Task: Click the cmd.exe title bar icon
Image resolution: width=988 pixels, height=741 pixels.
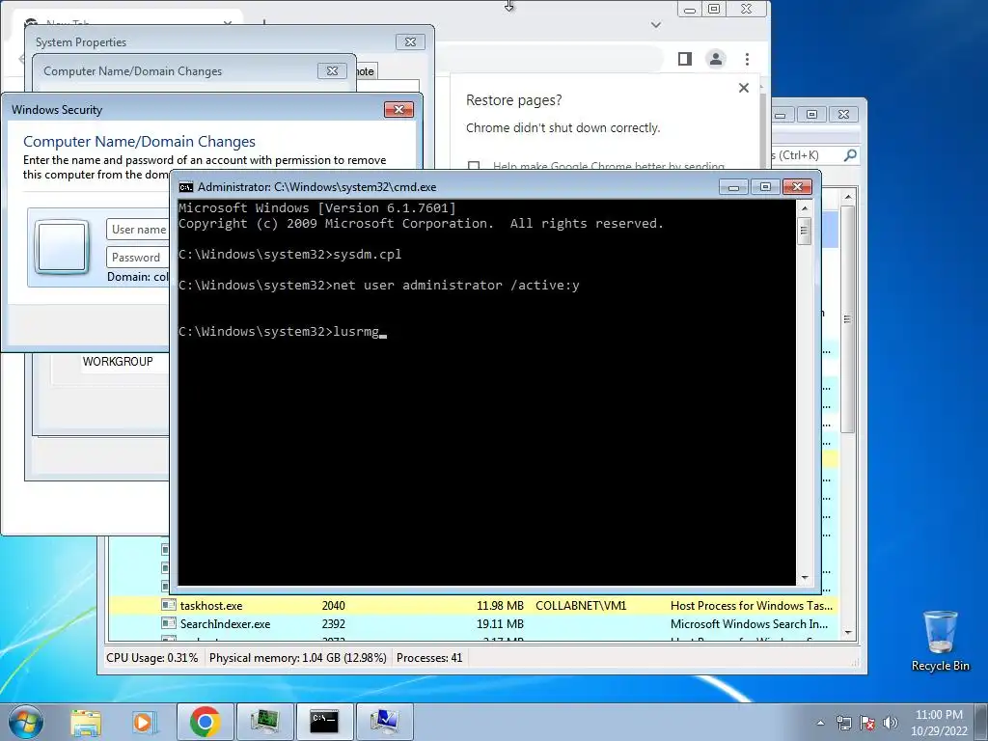Action: pyautogui.click(x=186, y=187)
